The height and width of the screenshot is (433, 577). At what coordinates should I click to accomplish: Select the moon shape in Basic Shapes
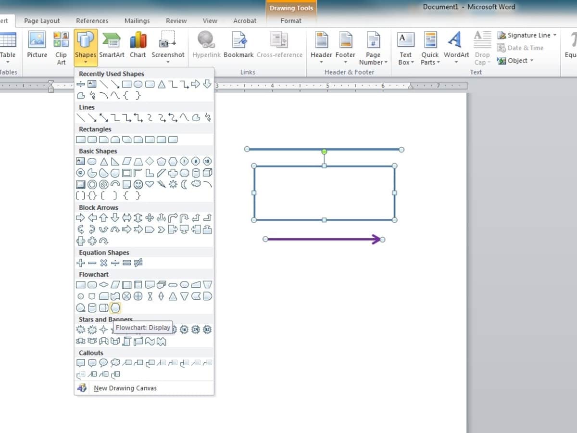[184, 184]
